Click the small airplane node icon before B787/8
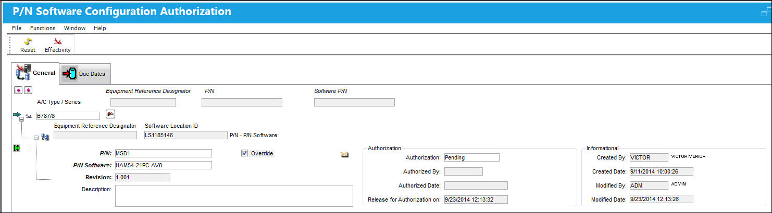This screenshot has width=772, height=213. pyautogui.click(x=29, y=116)
